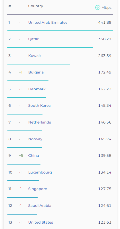Click the speed bar under United Arab Emirates
The width and height of the screenshot is (120, 229).
tap(60, 31)
